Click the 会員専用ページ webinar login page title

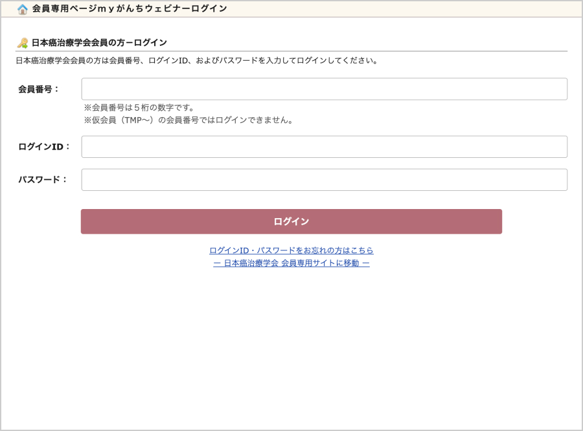point(130,9)
